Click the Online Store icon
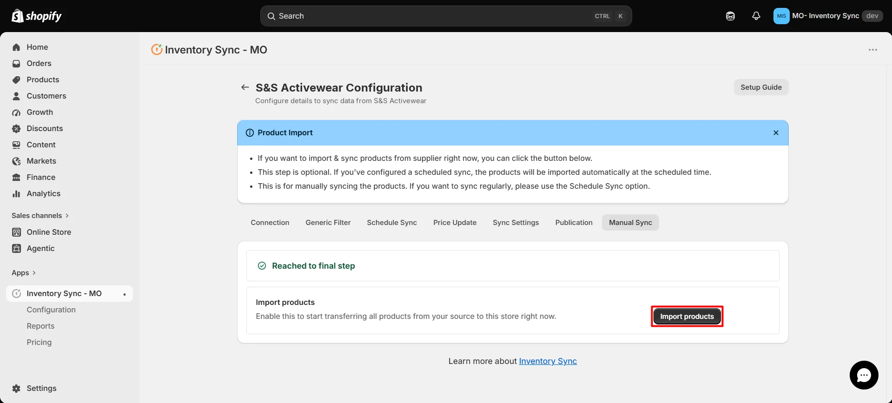The height and width of the screenshot is (403, 892). click(16, 232)
